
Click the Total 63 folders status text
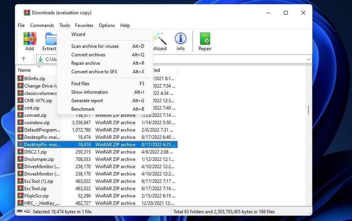[x=224, y=212]
